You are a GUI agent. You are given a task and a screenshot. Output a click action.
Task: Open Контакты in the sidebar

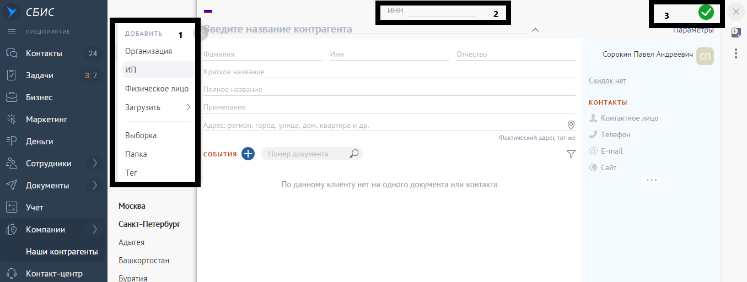(44, 53)
